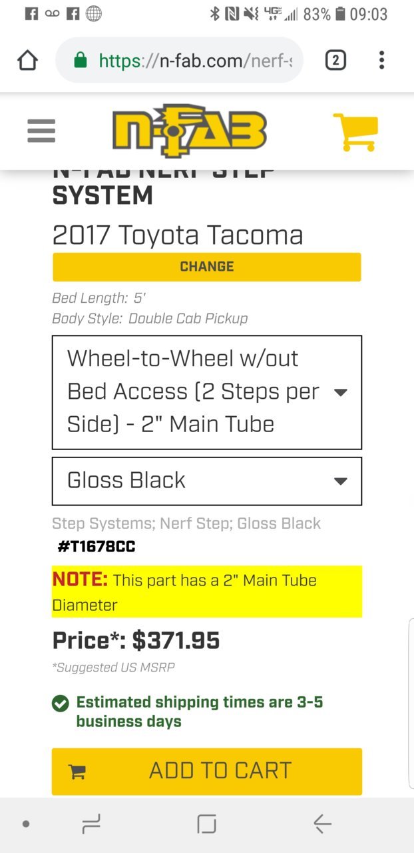
Task: Tap the battery status indicator
Action: pyautogui.click(x=340, y=13)
